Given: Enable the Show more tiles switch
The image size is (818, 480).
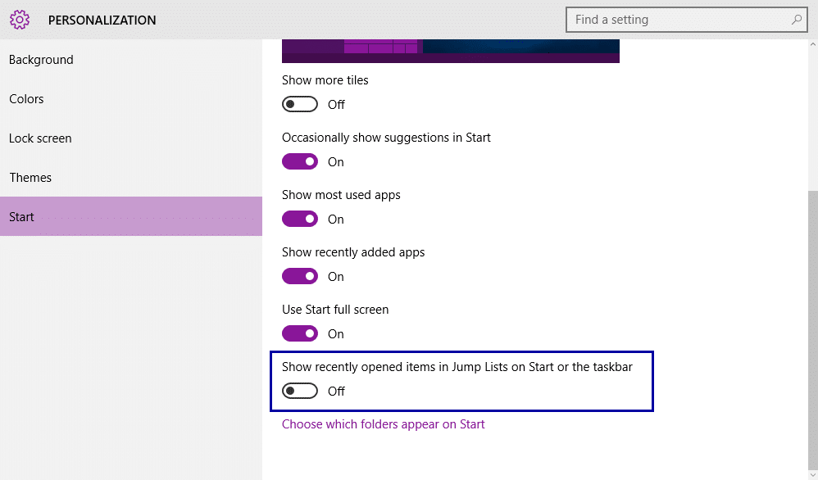Looking at the screenshot, I should coord(300,104).
